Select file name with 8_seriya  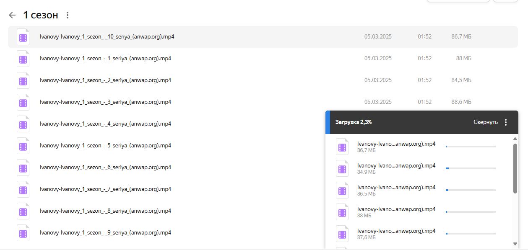pyautogui.click(x=105, y=211)
